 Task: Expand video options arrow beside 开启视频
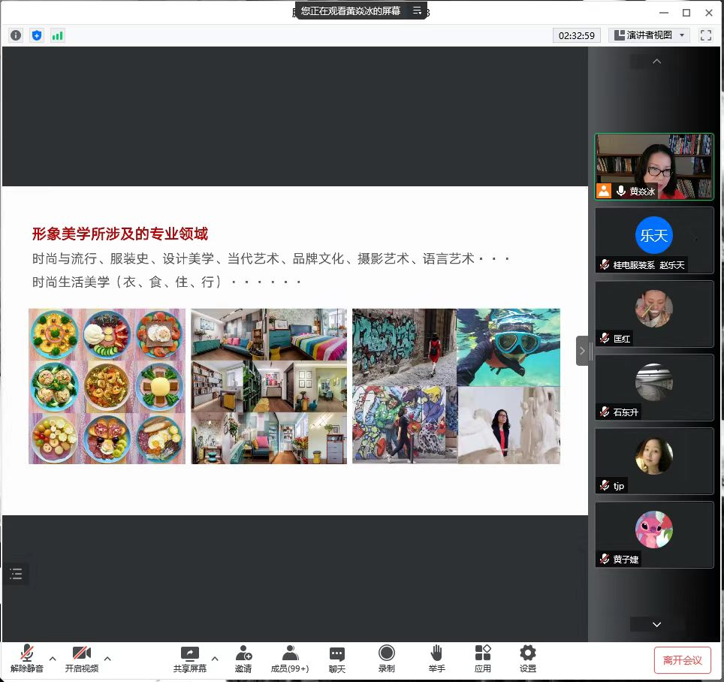(107, 659)
